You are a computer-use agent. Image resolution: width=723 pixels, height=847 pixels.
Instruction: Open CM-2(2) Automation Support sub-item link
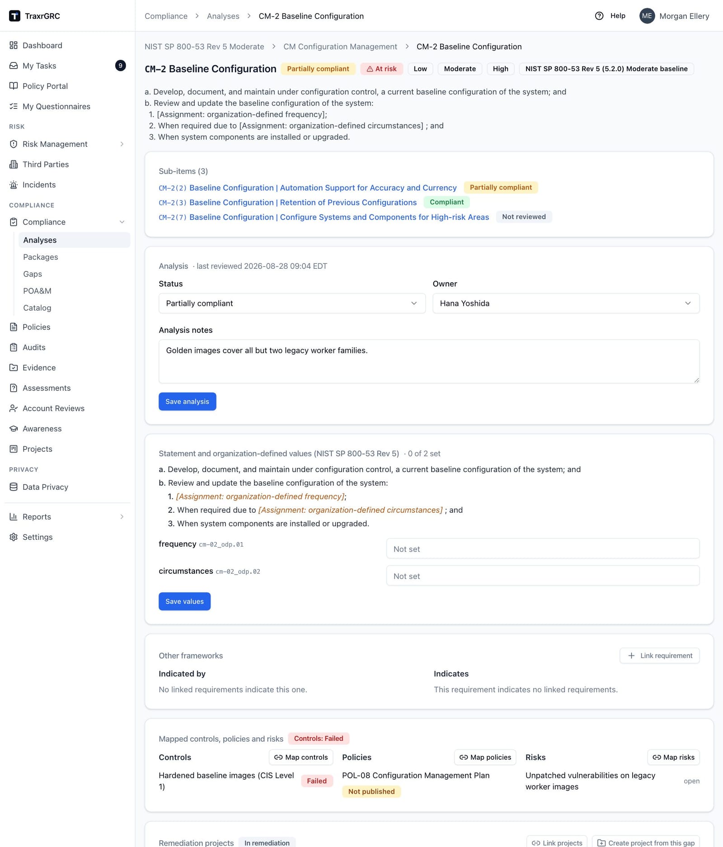[307, 187]
